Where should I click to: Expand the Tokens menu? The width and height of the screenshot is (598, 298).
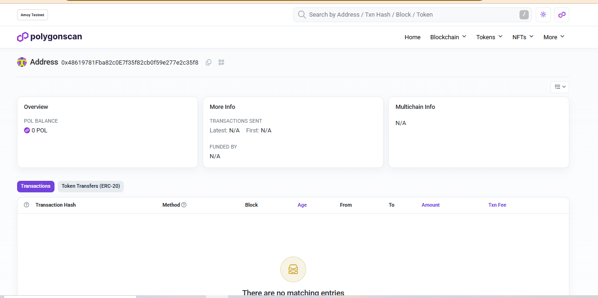[489, 37]
